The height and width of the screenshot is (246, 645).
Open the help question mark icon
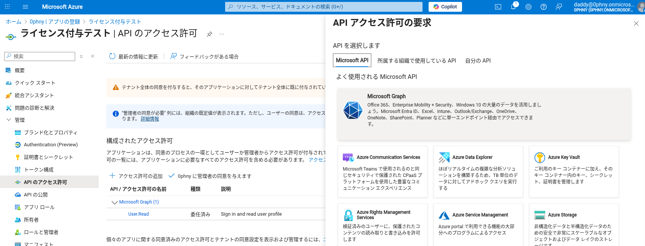coord(544,7)
